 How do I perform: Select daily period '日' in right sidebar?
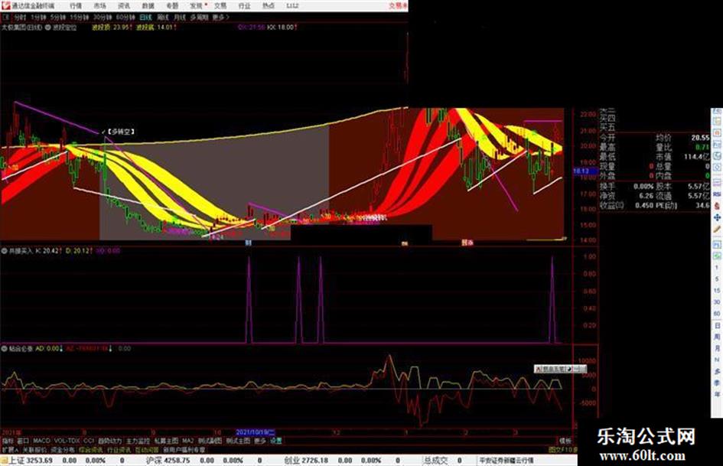click(717, 325)
